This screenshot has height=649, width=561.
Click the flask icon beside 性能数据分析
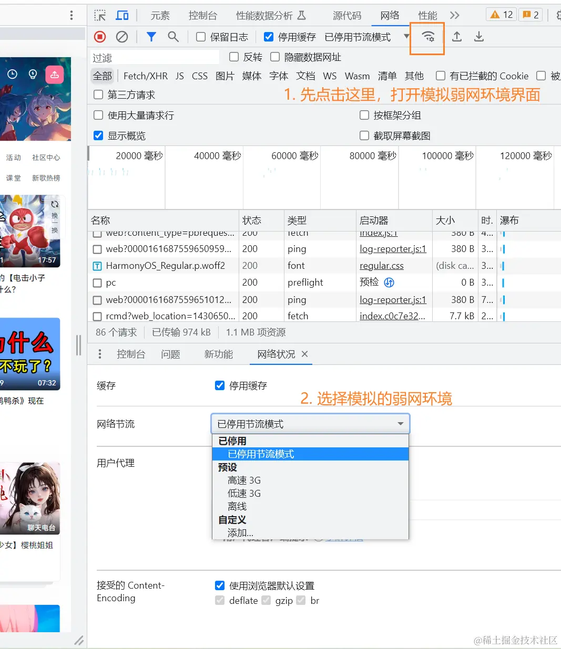point(301,15)
